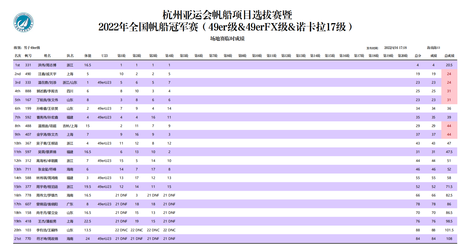This screenshot has width=468, height=247.
Task: Select crew name '吴子寒/王柳涵'
Action: [47, 143]
